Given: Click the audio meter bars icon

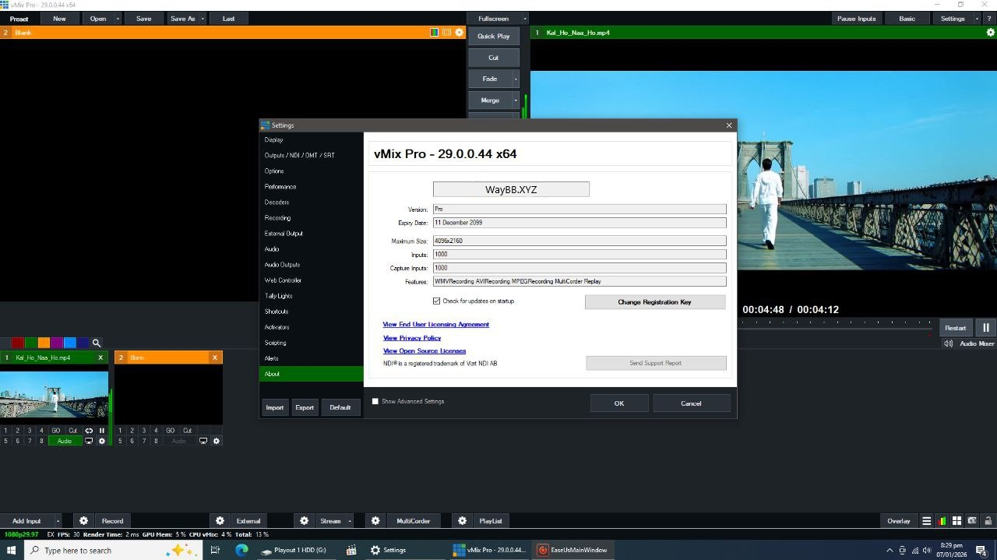Looking at the screenshot, I should (942, 521).
